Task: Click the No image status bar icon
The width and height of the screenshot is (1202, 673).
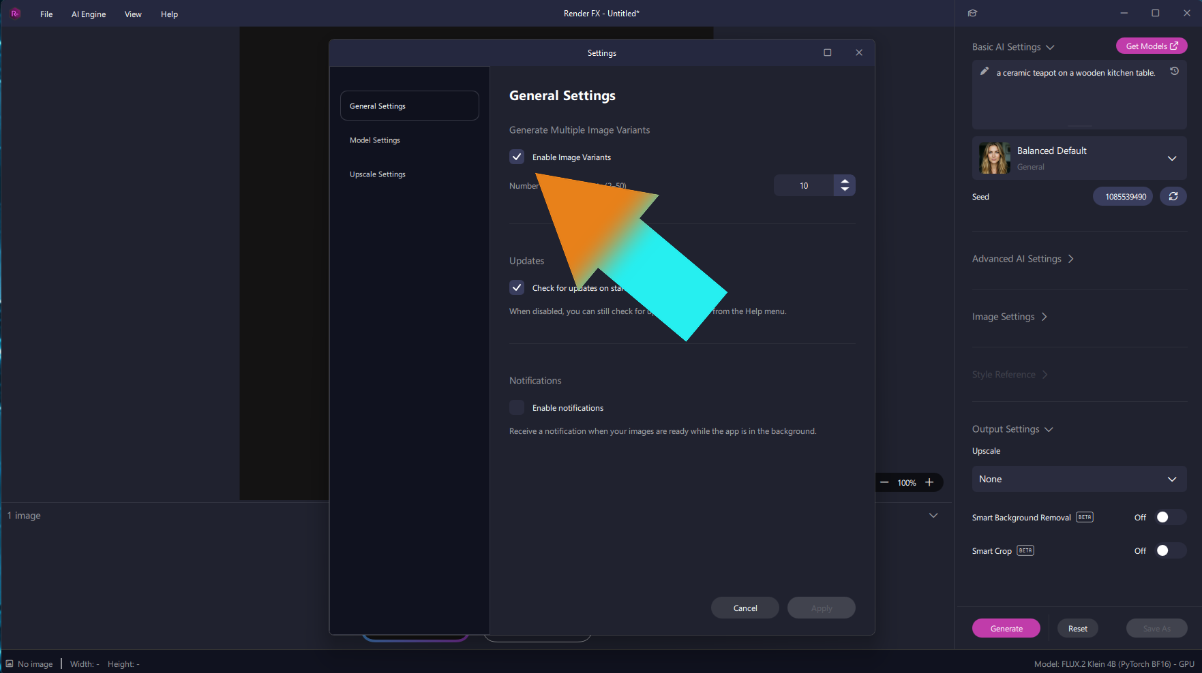Action: click(x=10, y=663)
